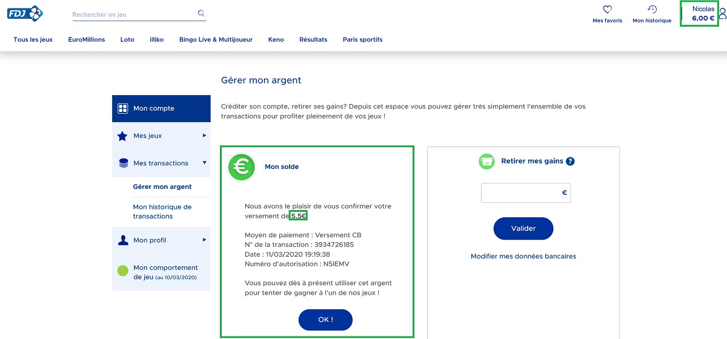Open Mes favoris heart icon
This screenshot has width=727, height=339.
click(x=607, y=9)
